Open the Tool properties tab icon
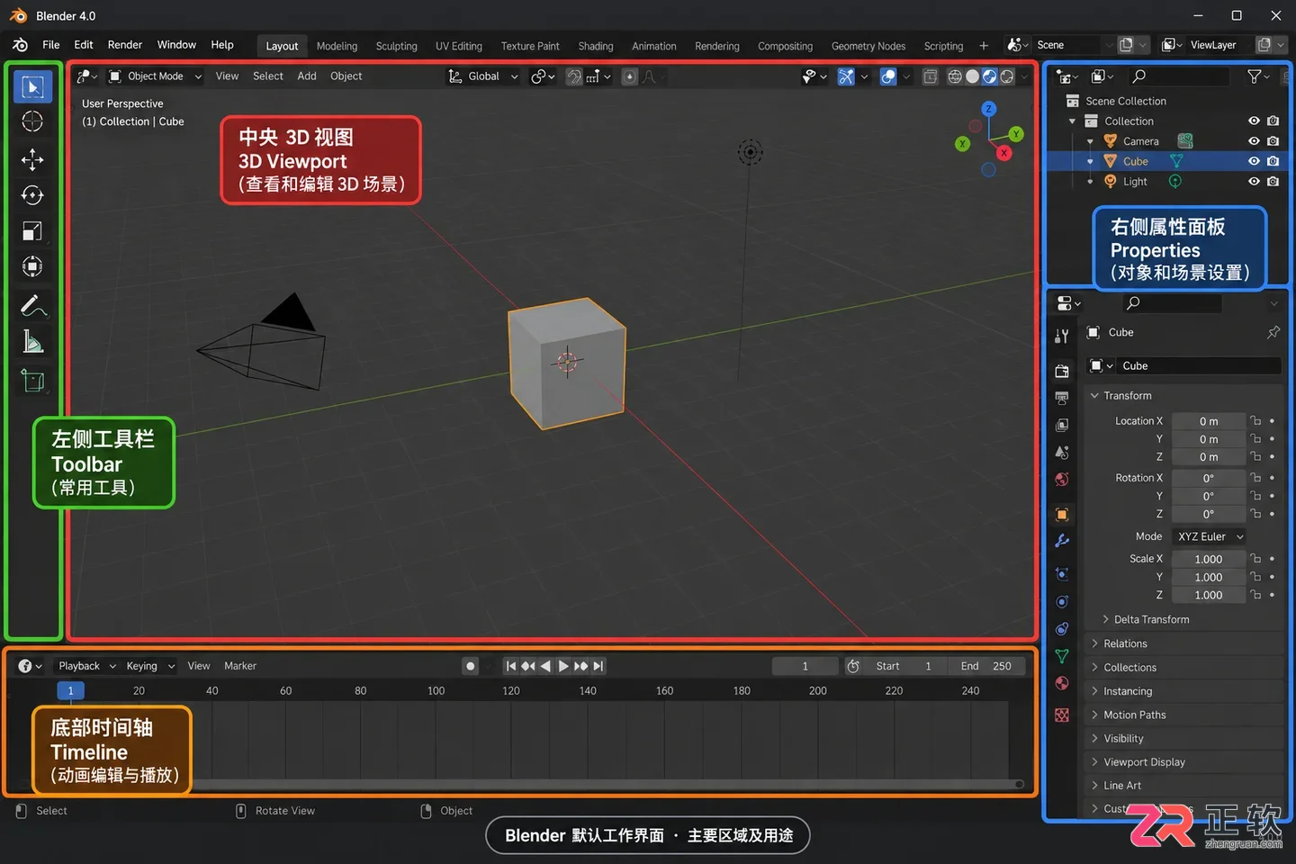1296x864 pixels. tap(1062, 336)
